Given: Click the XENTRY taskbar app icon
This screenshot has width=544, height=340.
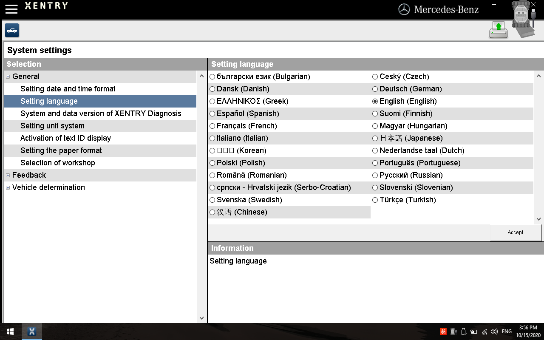Looking at the screenshot, I should click(32, 331).
